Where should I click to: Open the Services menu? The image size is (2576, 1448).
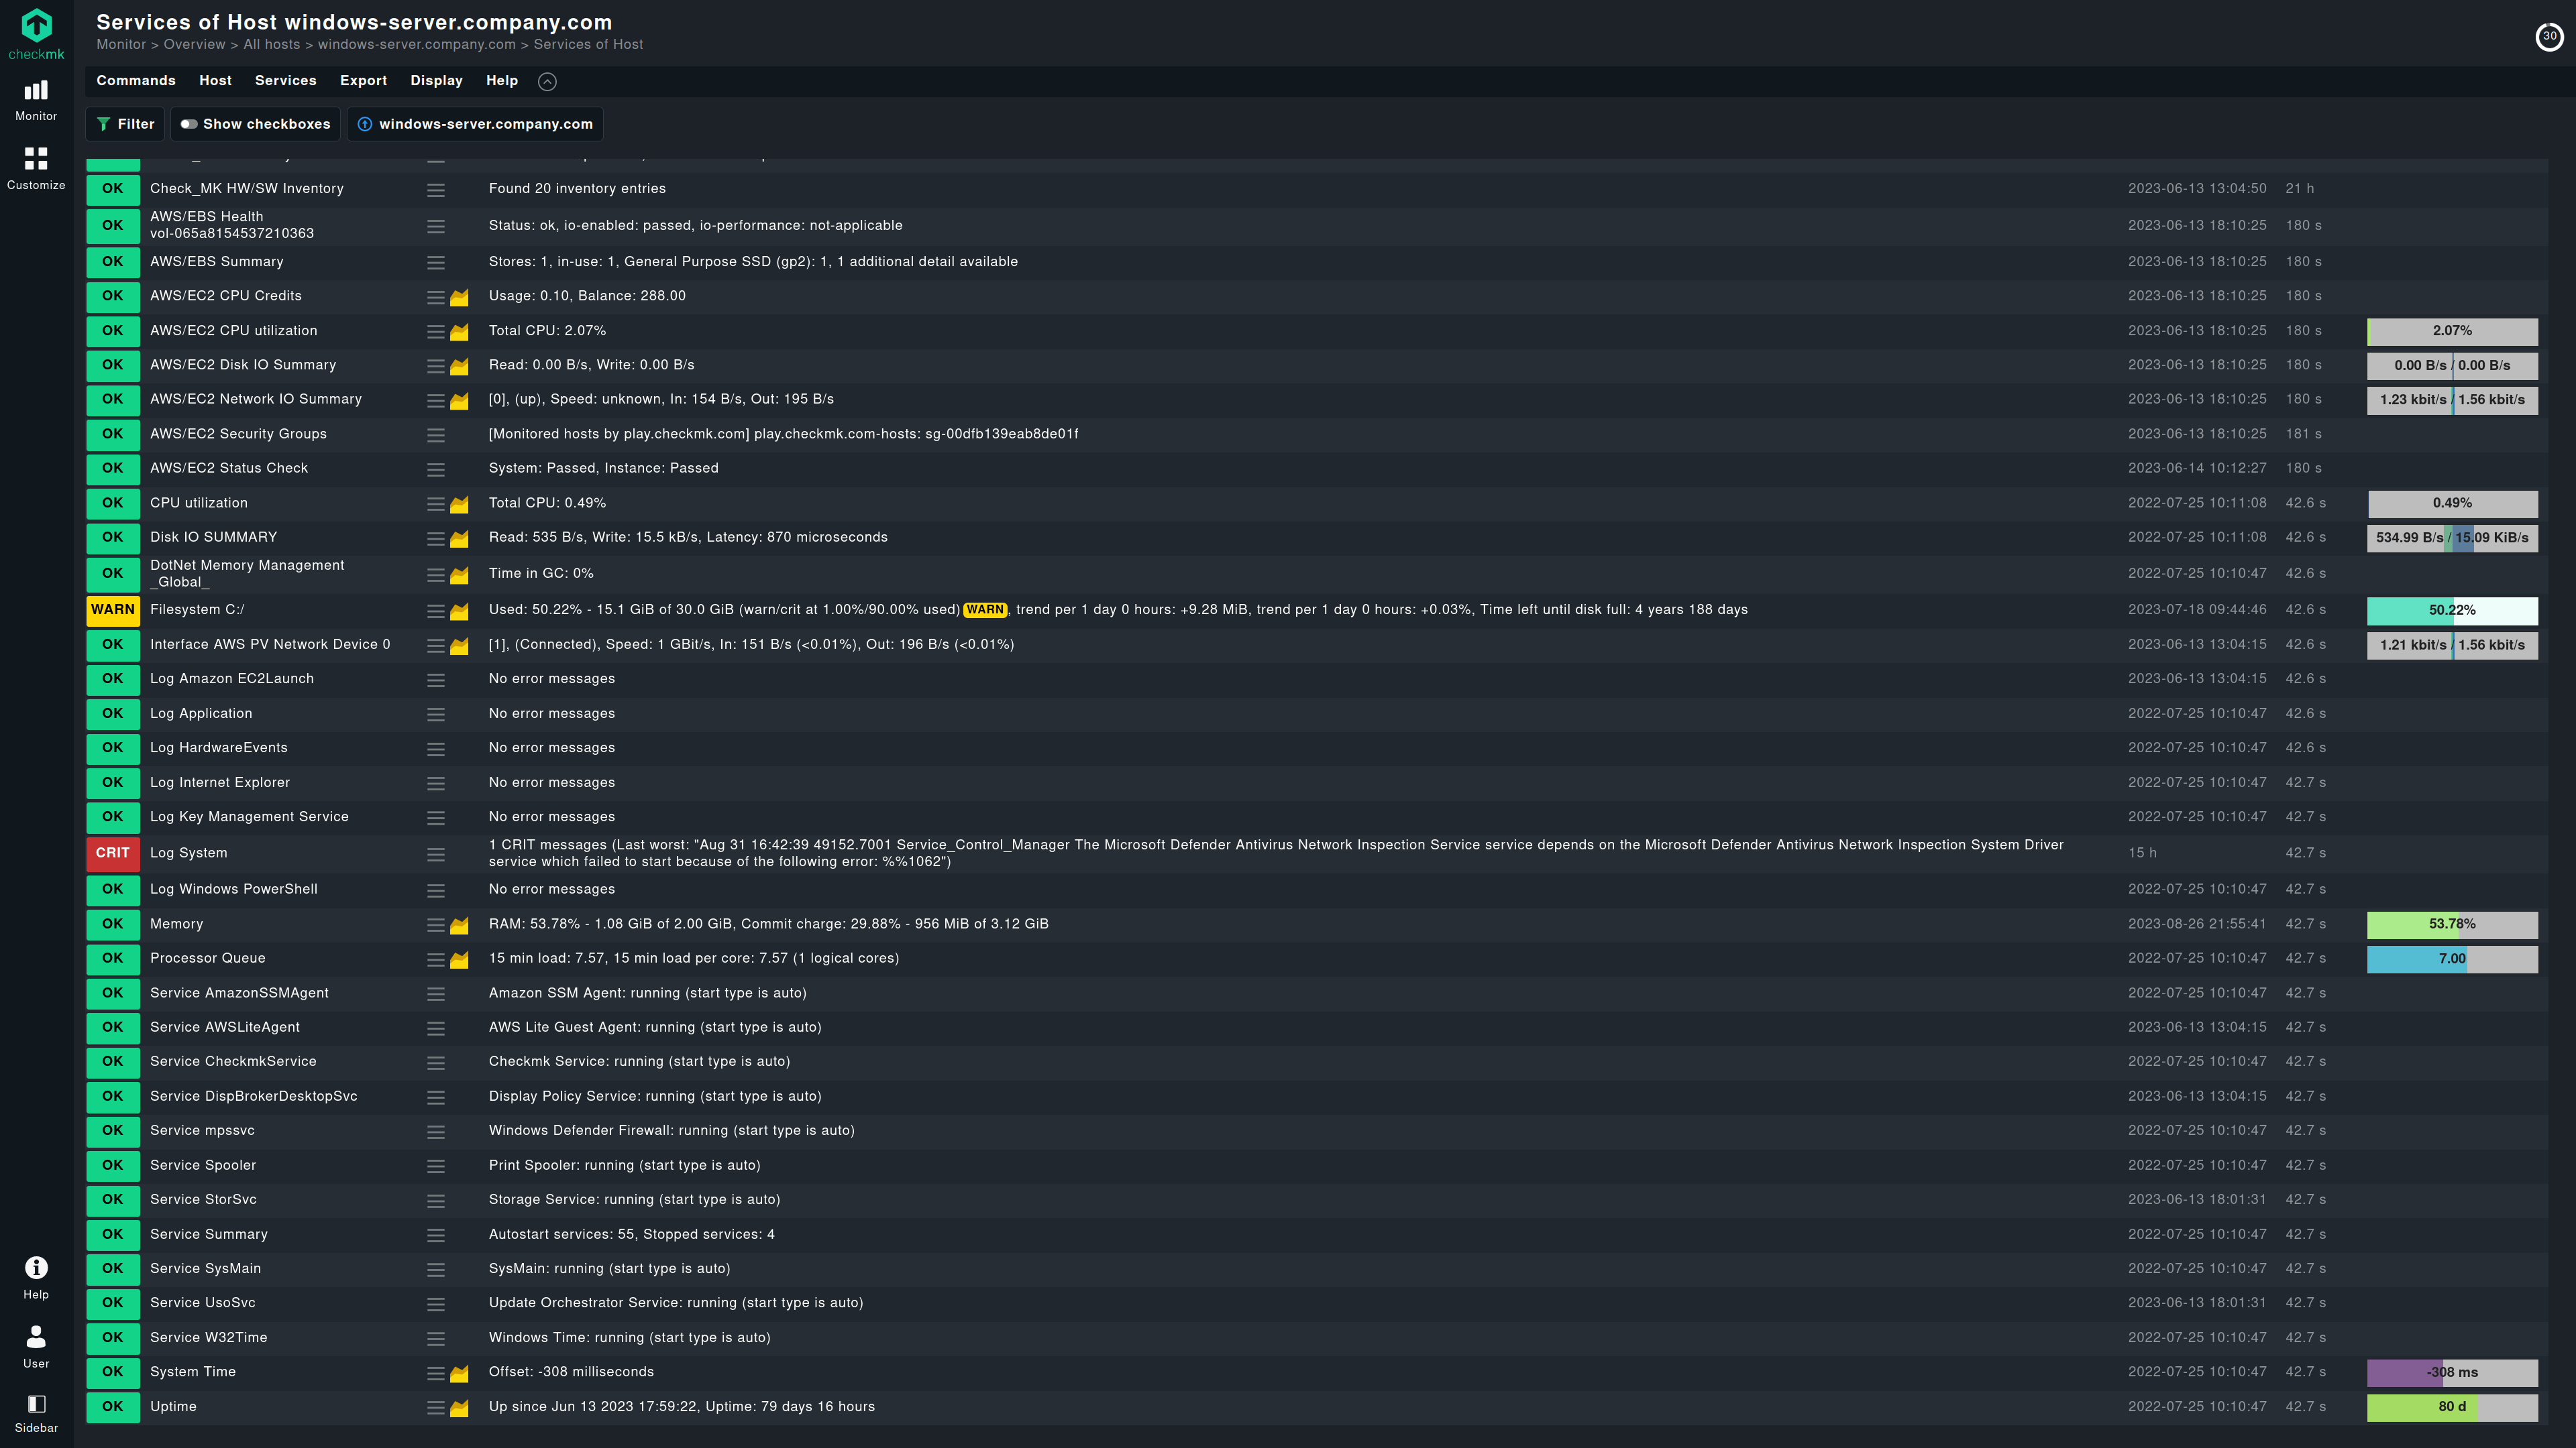click(x=285, y=81)
